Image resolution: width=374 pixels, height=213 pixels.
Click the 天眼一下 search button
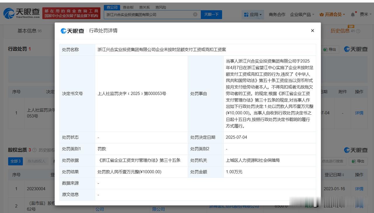tap(211, 15)
